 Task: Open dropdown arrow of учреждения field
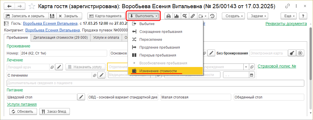click(246, 67)
